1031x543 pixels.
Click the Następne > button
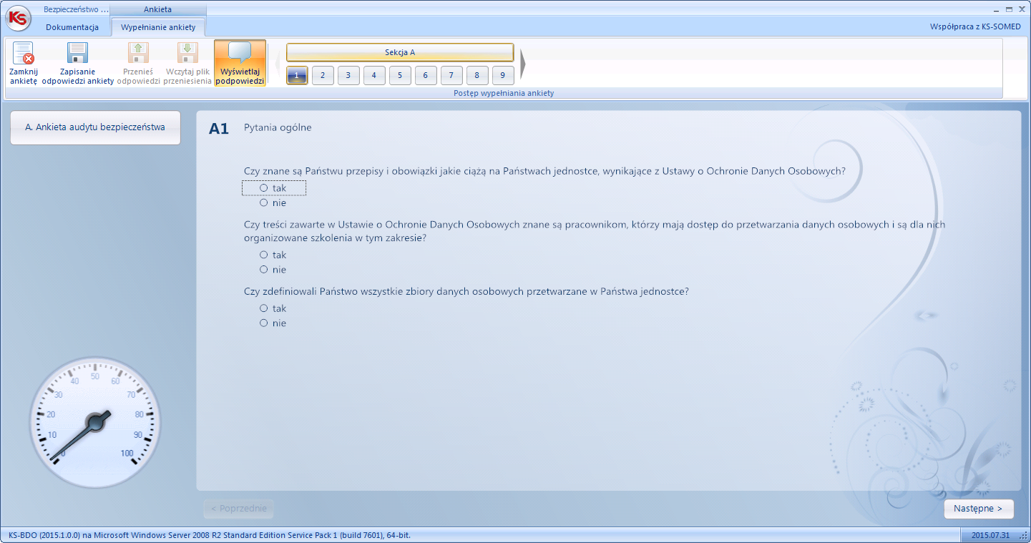(x=978, y=509)
